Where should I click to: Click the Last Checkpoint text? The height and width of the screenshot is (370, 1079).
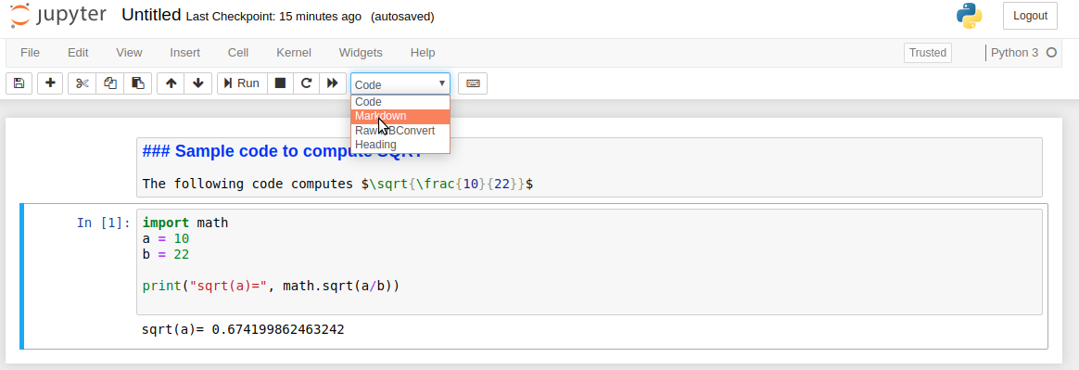point(273,17)
